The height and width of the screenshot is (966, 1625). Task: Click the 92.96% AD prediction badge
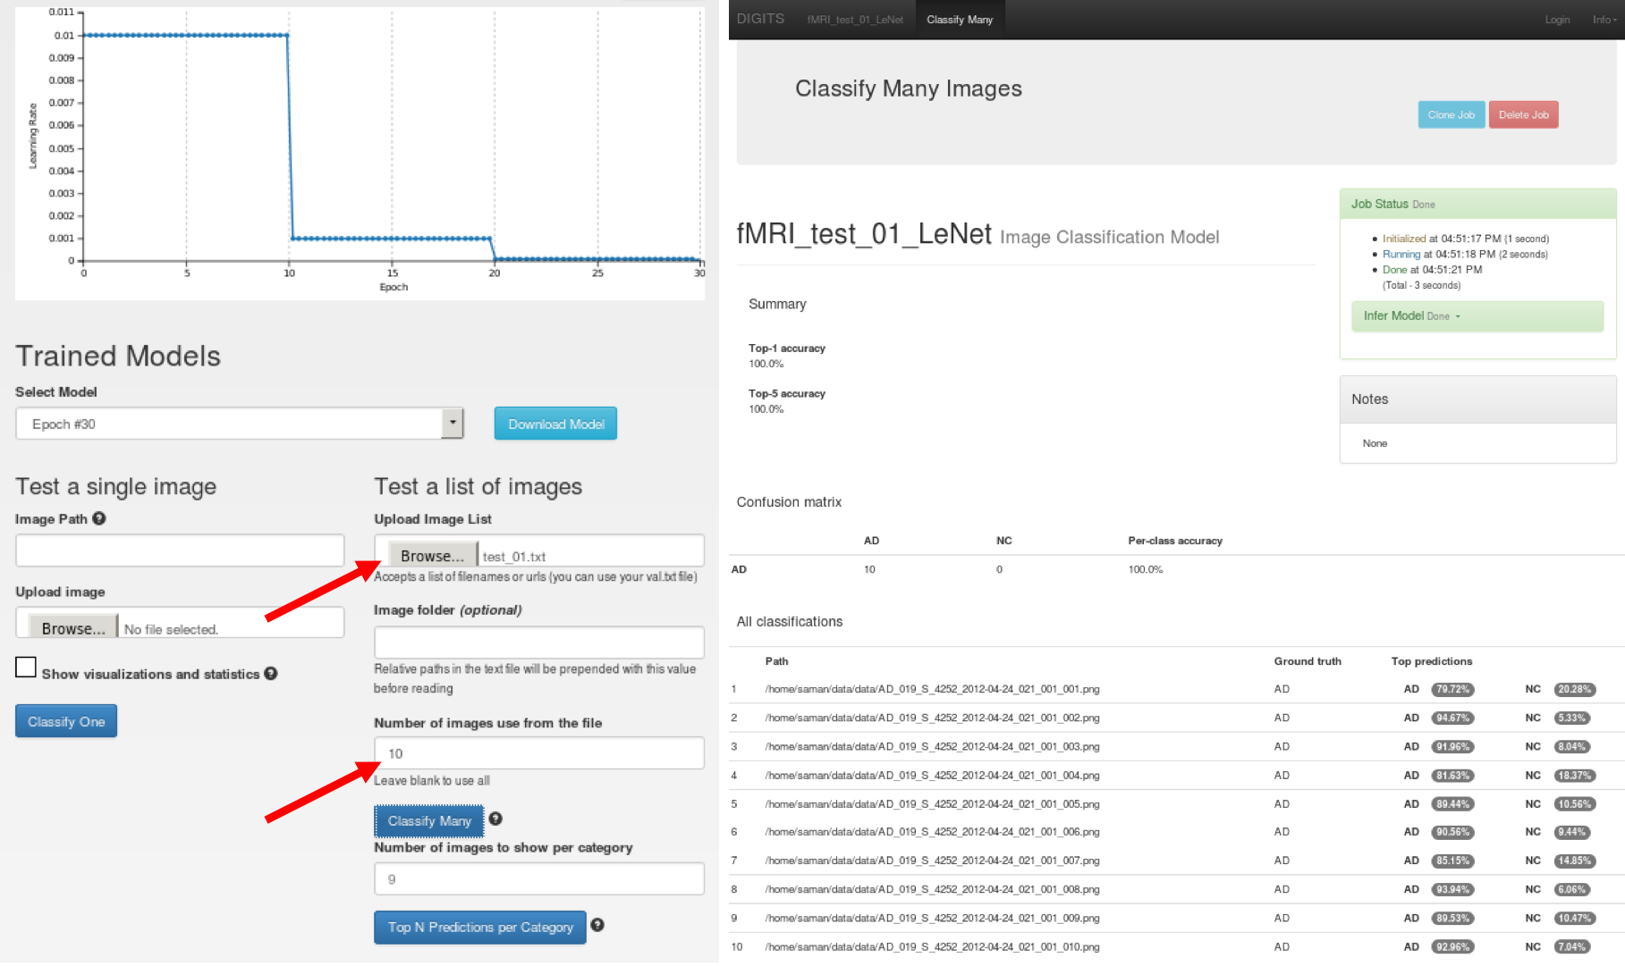coord(1452,946)
